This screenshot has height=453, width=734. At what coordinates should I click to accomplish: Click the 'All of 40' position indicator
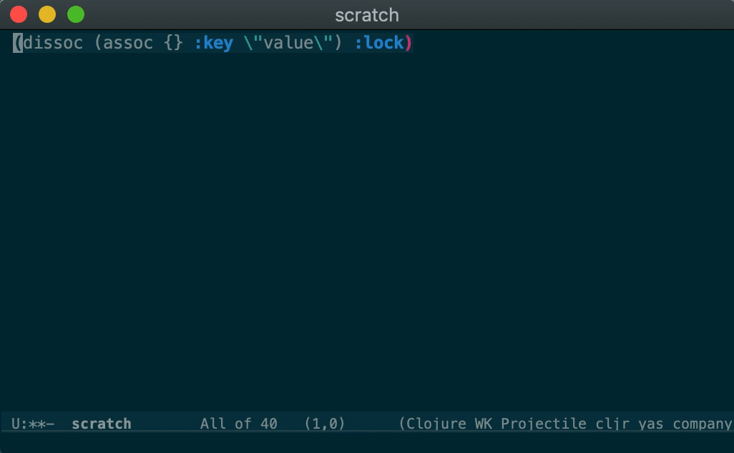[238, 424]
